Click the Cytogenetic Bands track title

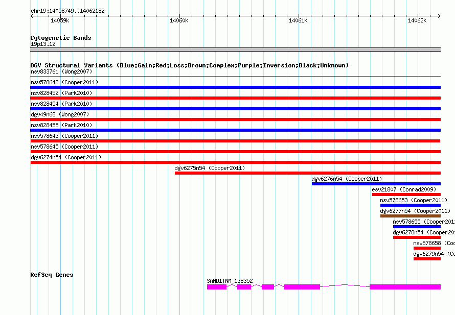61,38
